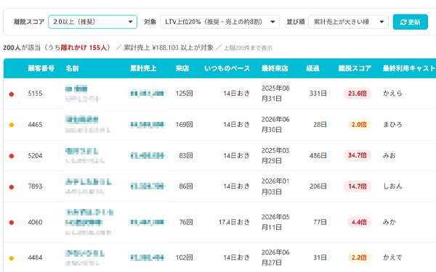Click the cast name しおん
The width and height of the screenshot is (436, 272).
392,186
